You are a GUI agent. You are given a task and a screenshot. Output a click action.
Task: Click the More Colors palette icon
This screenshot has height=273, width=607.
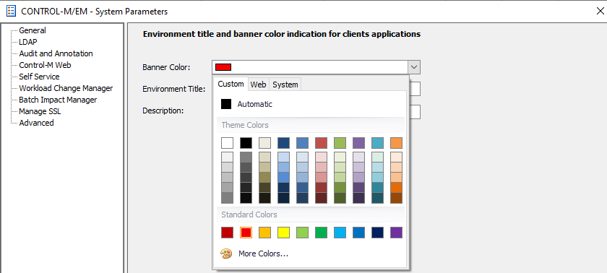[x=226, y=253]
